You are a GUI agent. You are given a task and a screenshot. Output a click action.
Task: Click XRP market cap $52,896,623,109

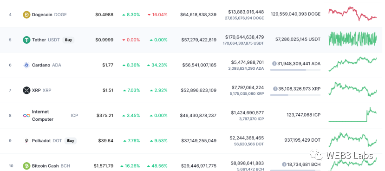(x=199, y=90)
